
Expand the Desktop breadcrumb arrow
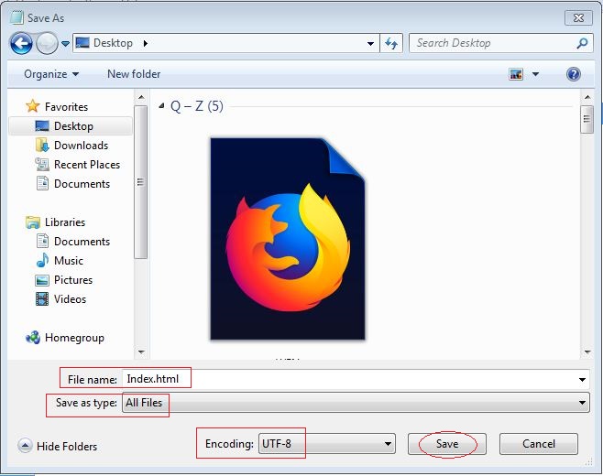pos(146,43)
